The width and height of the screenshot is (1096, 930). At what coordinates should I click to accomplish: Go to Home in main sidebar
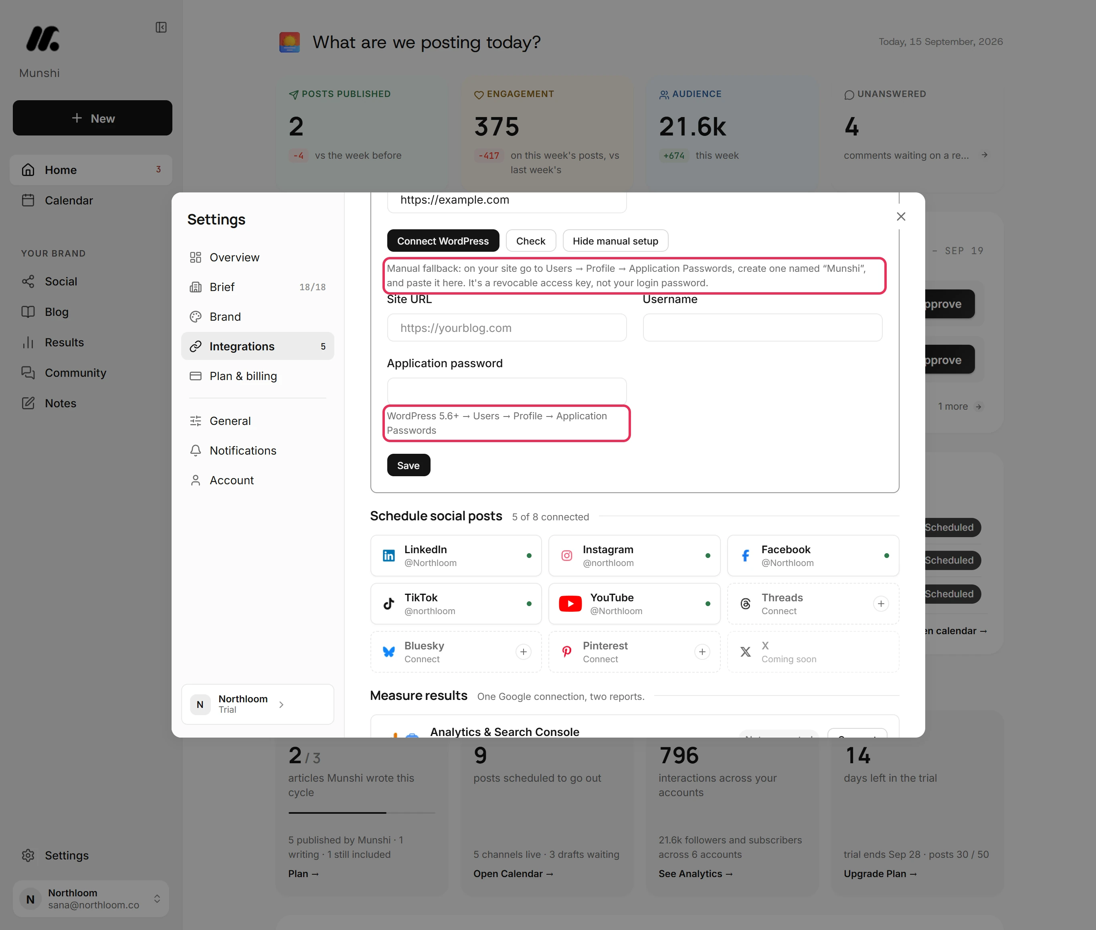coord(91,170)
